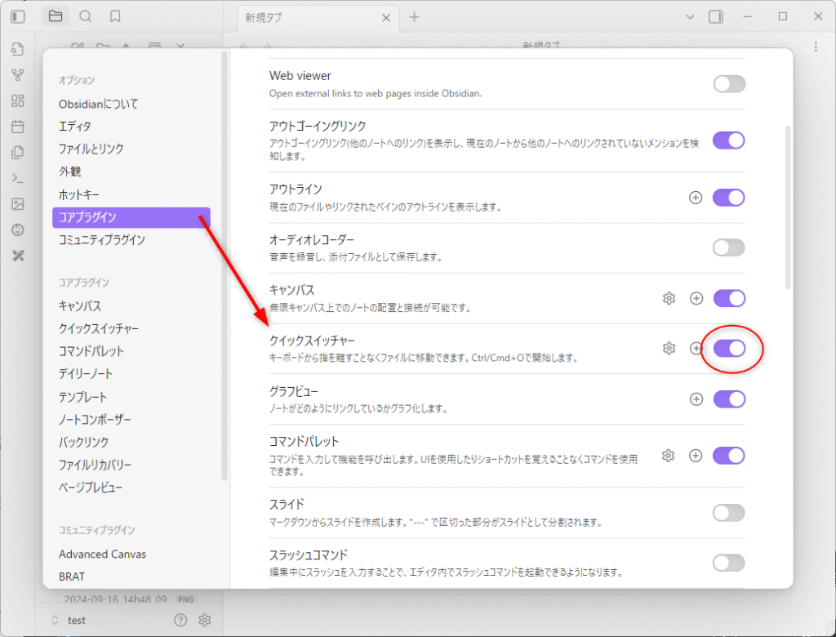This screenshot has height=637, width=836.
Task: Open the Obsidianについて settings section
Action: point(131,104)
